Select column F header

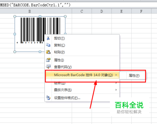click(141, 11)
